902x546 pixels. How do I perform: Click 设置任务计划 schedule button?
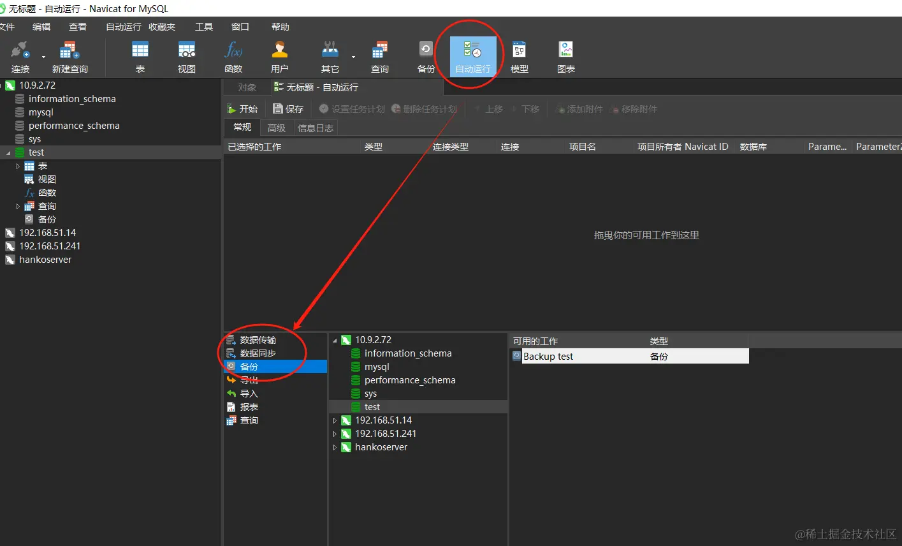pyautogui.click(x=352, y=109)
